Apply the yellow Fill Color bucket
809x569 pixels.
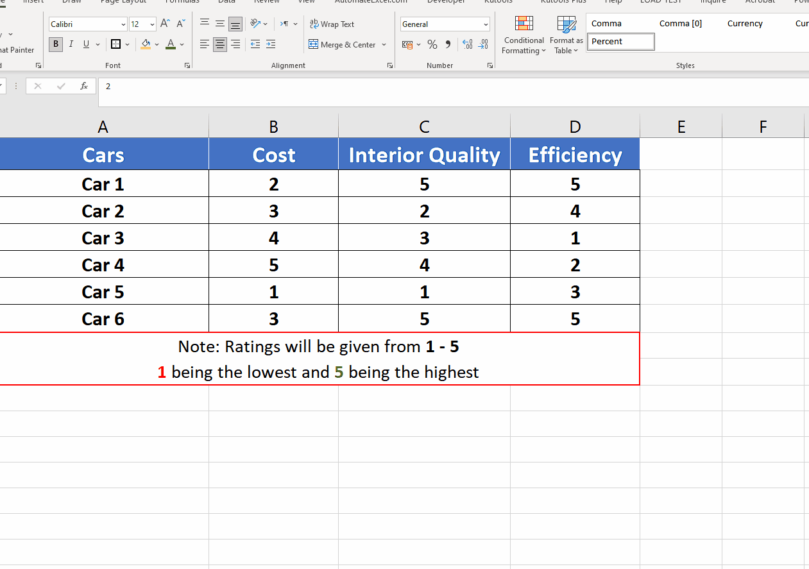tap(146, 44)
